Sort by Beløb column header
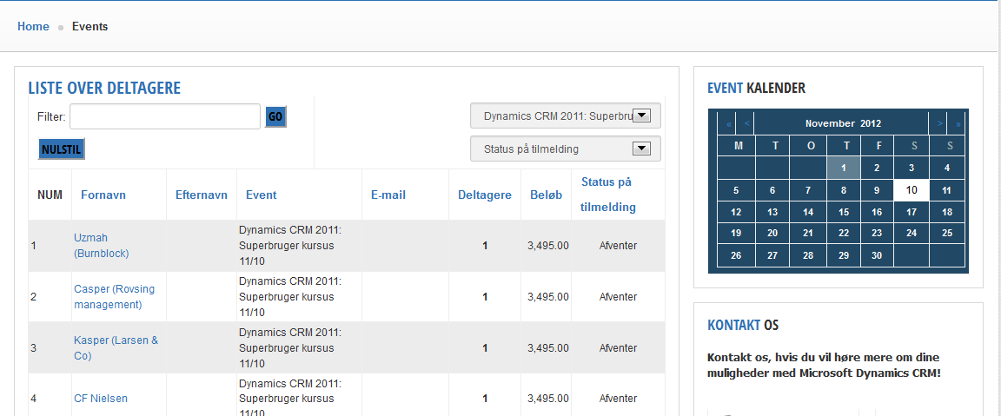Screen dimensions: 1001x416 click(x=546, y=195)
